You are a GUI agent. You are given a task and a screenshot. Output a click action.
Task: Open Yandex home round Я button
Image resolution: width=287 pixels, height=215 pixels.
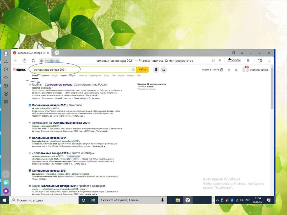25,61
